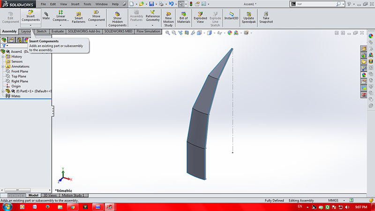This screenshot has width=375, height=211.
Task: Open File Explorer tab in task pane
Action: coord(364,62)
